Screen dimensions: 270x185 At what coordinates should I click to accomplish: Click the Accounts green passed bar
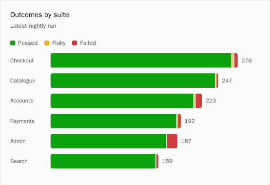(122, 101)
